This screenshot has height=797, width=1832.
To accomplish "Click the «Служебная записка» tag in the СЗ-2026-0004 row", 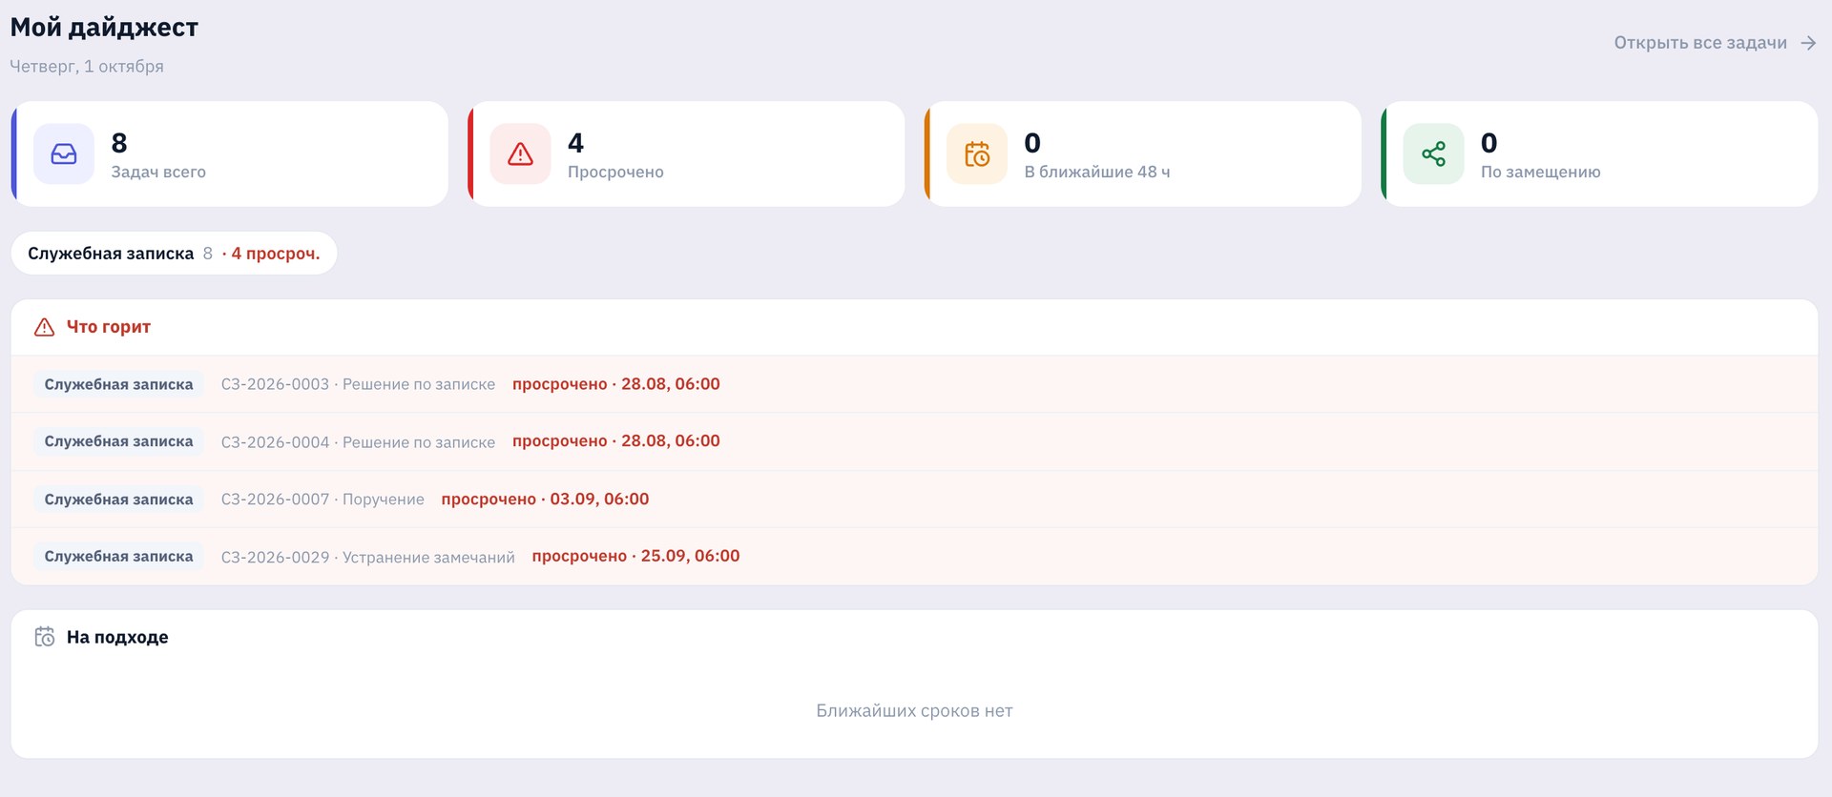I will tap(119, 441).
